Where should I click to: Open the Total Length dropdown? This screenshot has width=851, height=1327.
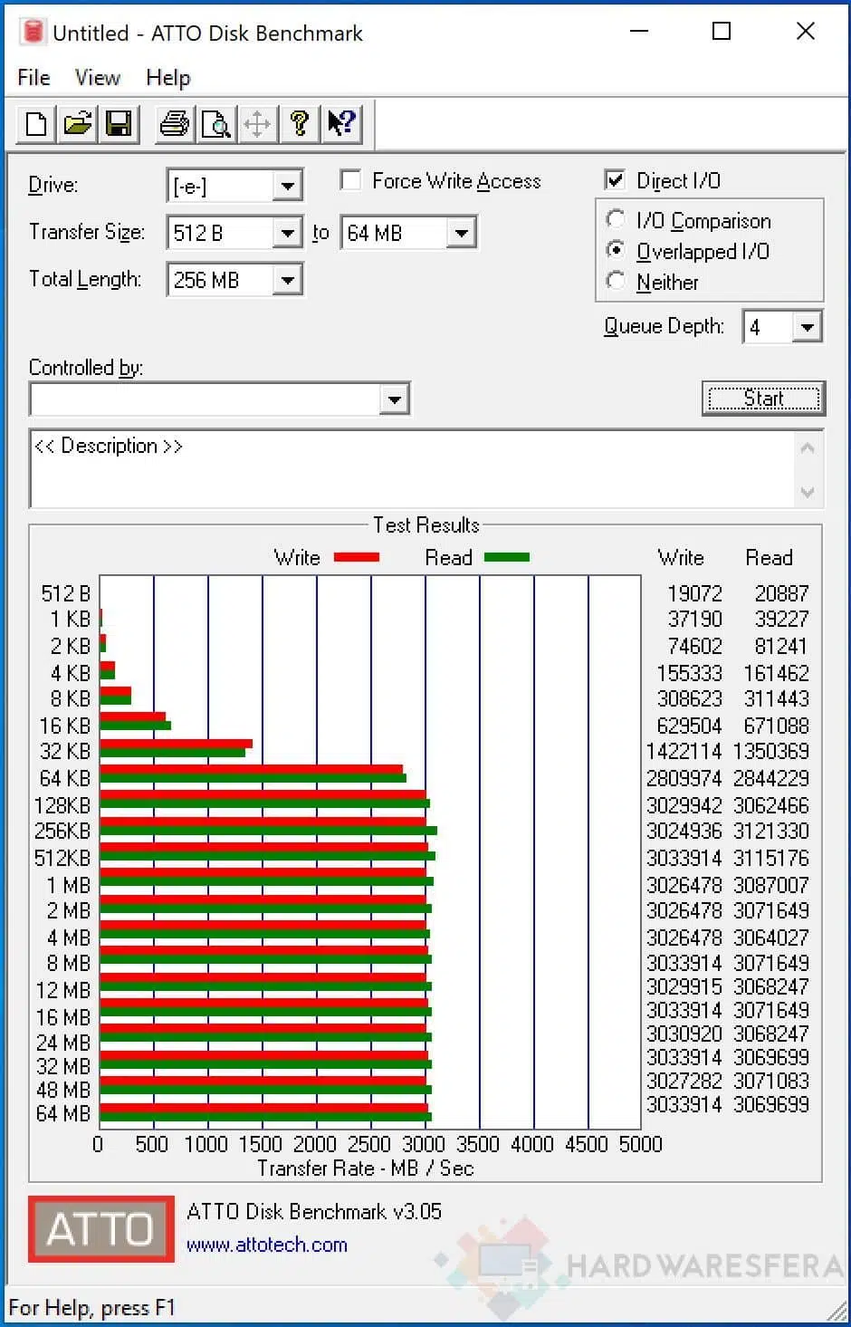(x=287, y=280)
